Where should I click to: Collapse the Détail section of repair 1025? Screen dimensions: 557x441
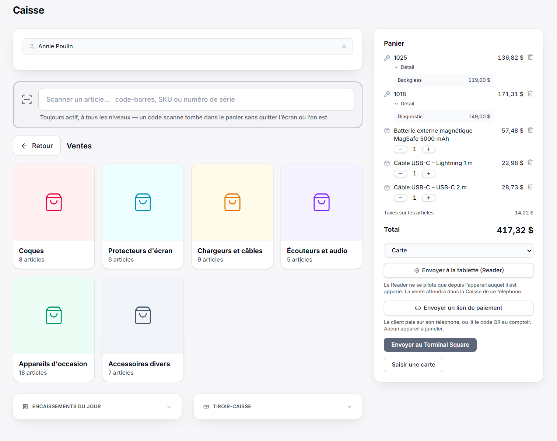click(404, 67)
